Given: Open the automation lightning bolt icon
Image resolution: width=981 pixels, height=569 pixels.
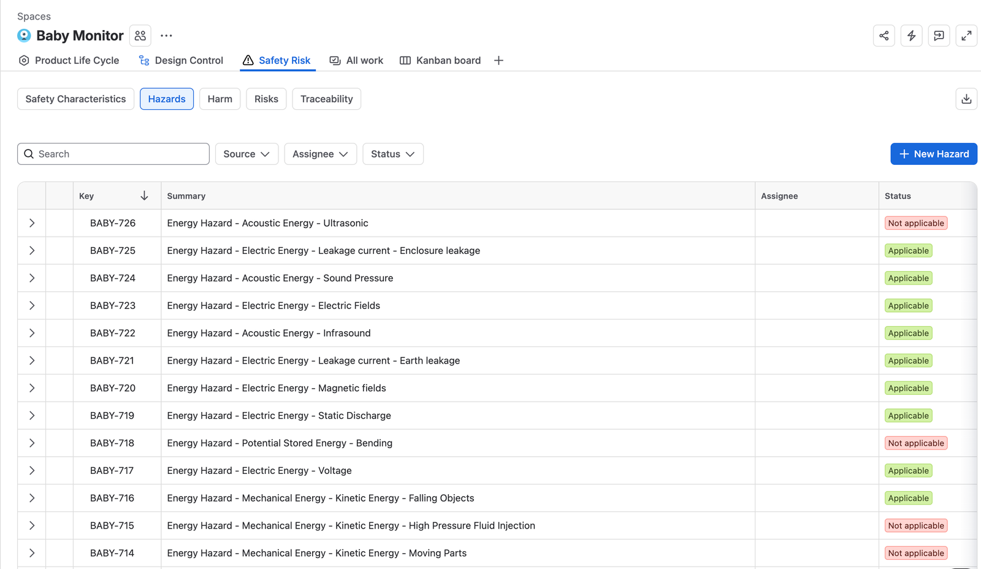Looking at the screenshot, I should pyautogui.click(x=912, y=36).
